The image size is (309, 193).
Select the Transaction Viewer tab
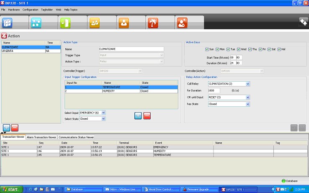click(13, 137)
